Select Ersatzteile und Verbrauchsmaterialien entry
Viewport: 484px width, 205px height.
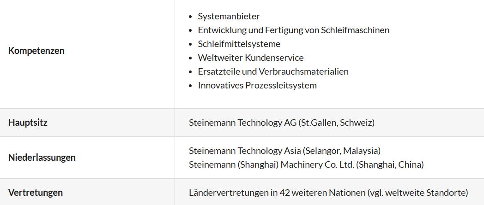click(x=273, y=71)
